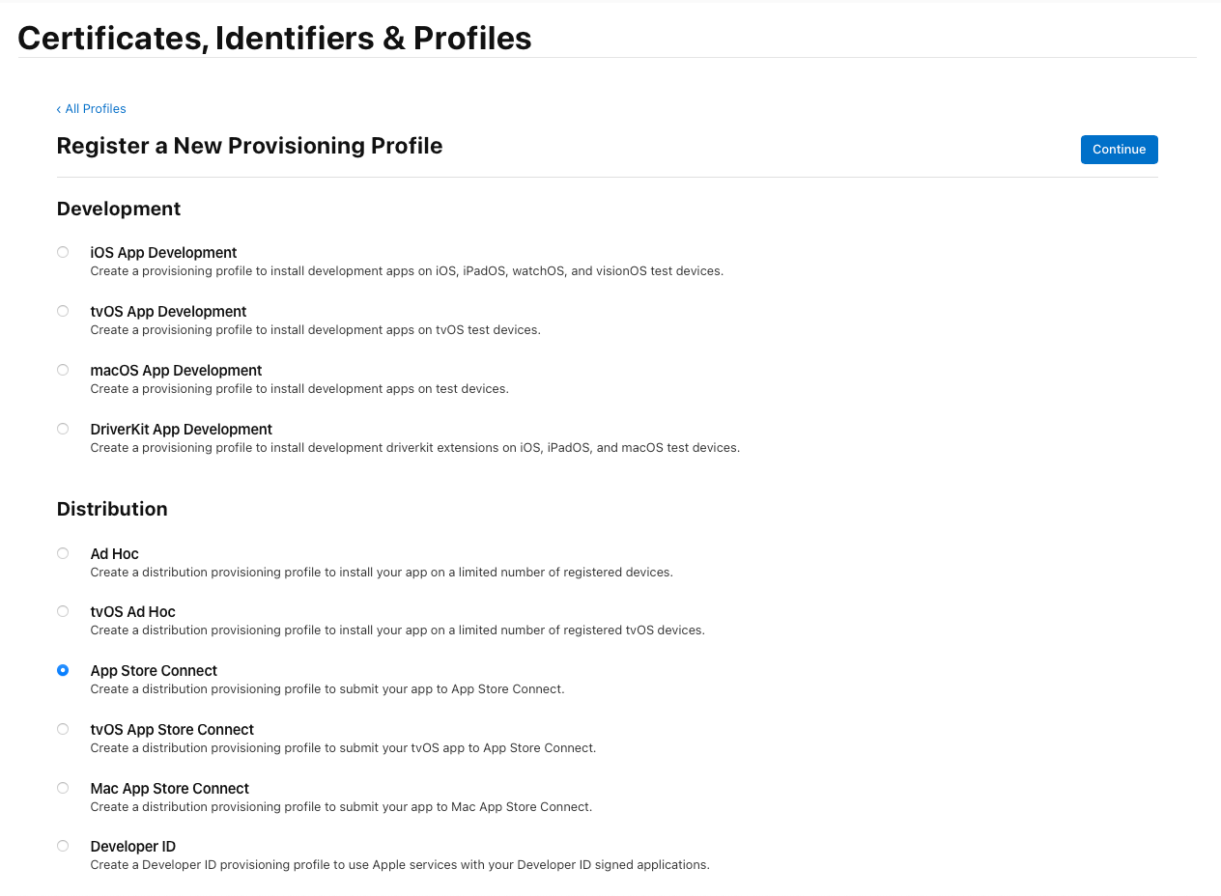Screen dimensions: 1221x896
Task: Select macOS App Development option
Action: click(62, 369)
